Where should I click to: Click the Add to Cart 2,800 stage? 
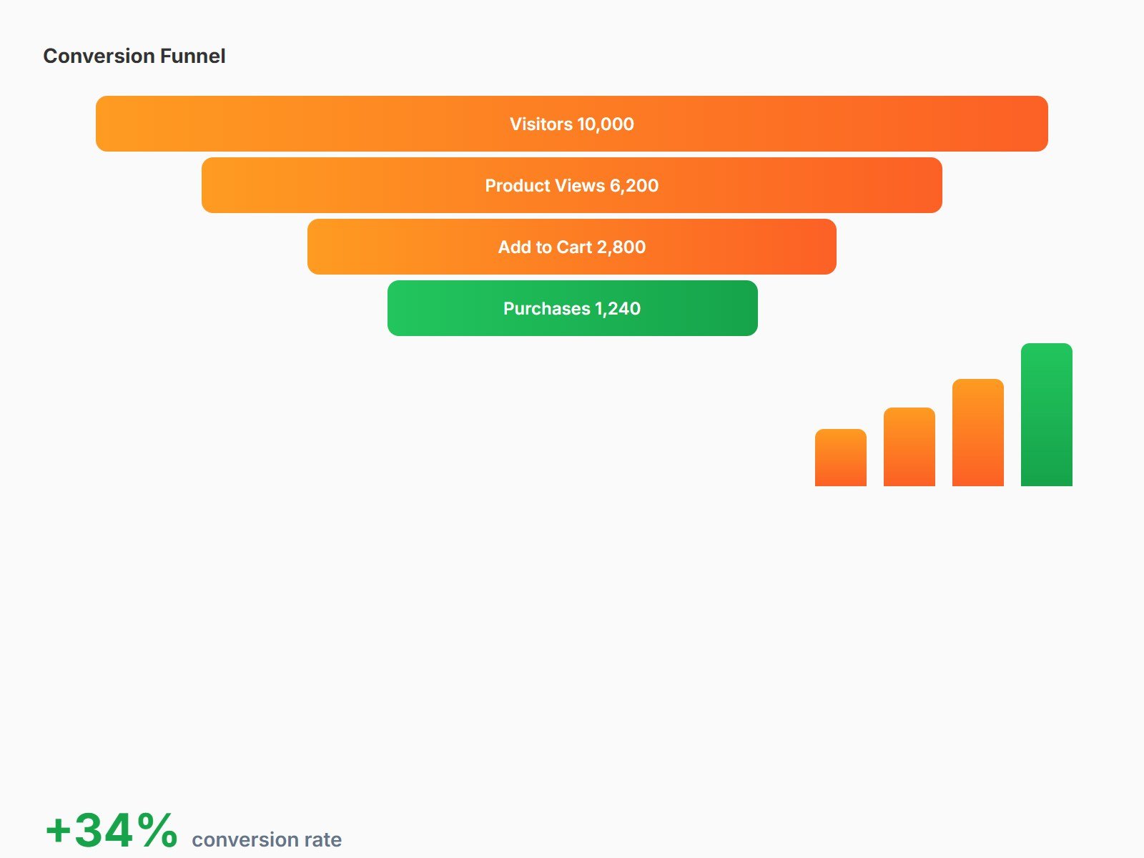tap(572, 247)
